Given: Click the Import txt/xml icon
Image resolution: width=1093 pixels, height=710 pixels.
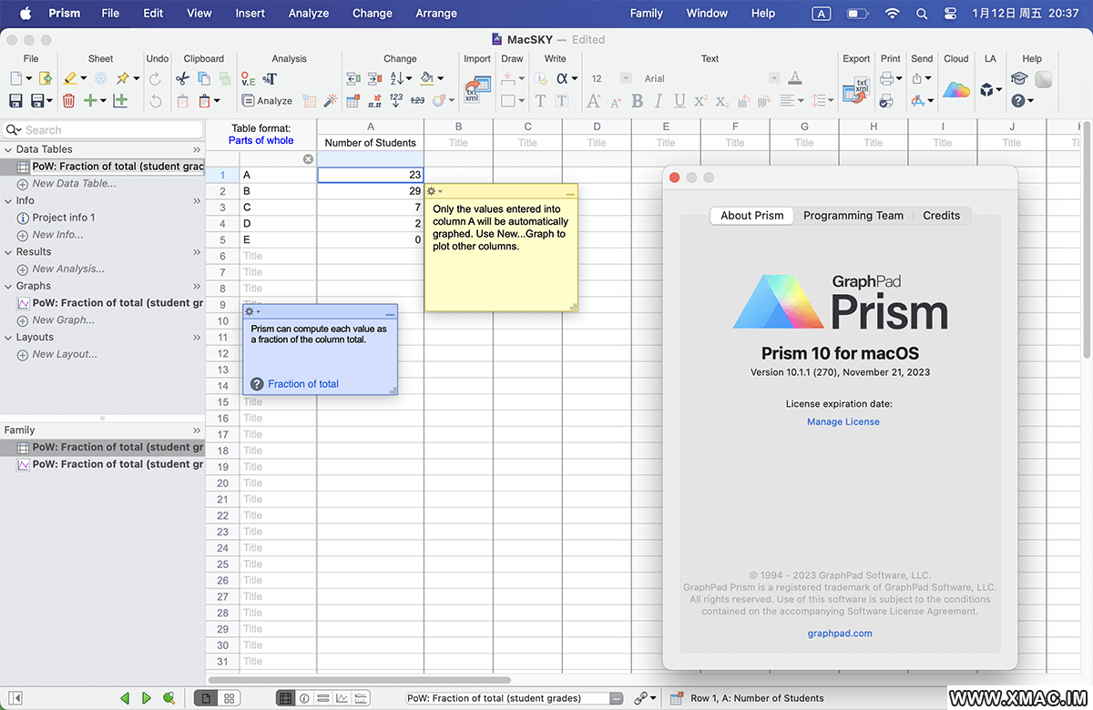Looking at the screenshot, I should [476, 88].
